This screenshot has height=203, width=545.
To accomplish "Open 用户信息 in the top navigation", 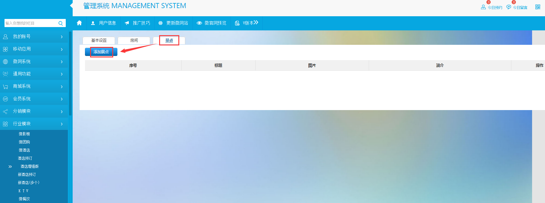I will tap(104, 23).
